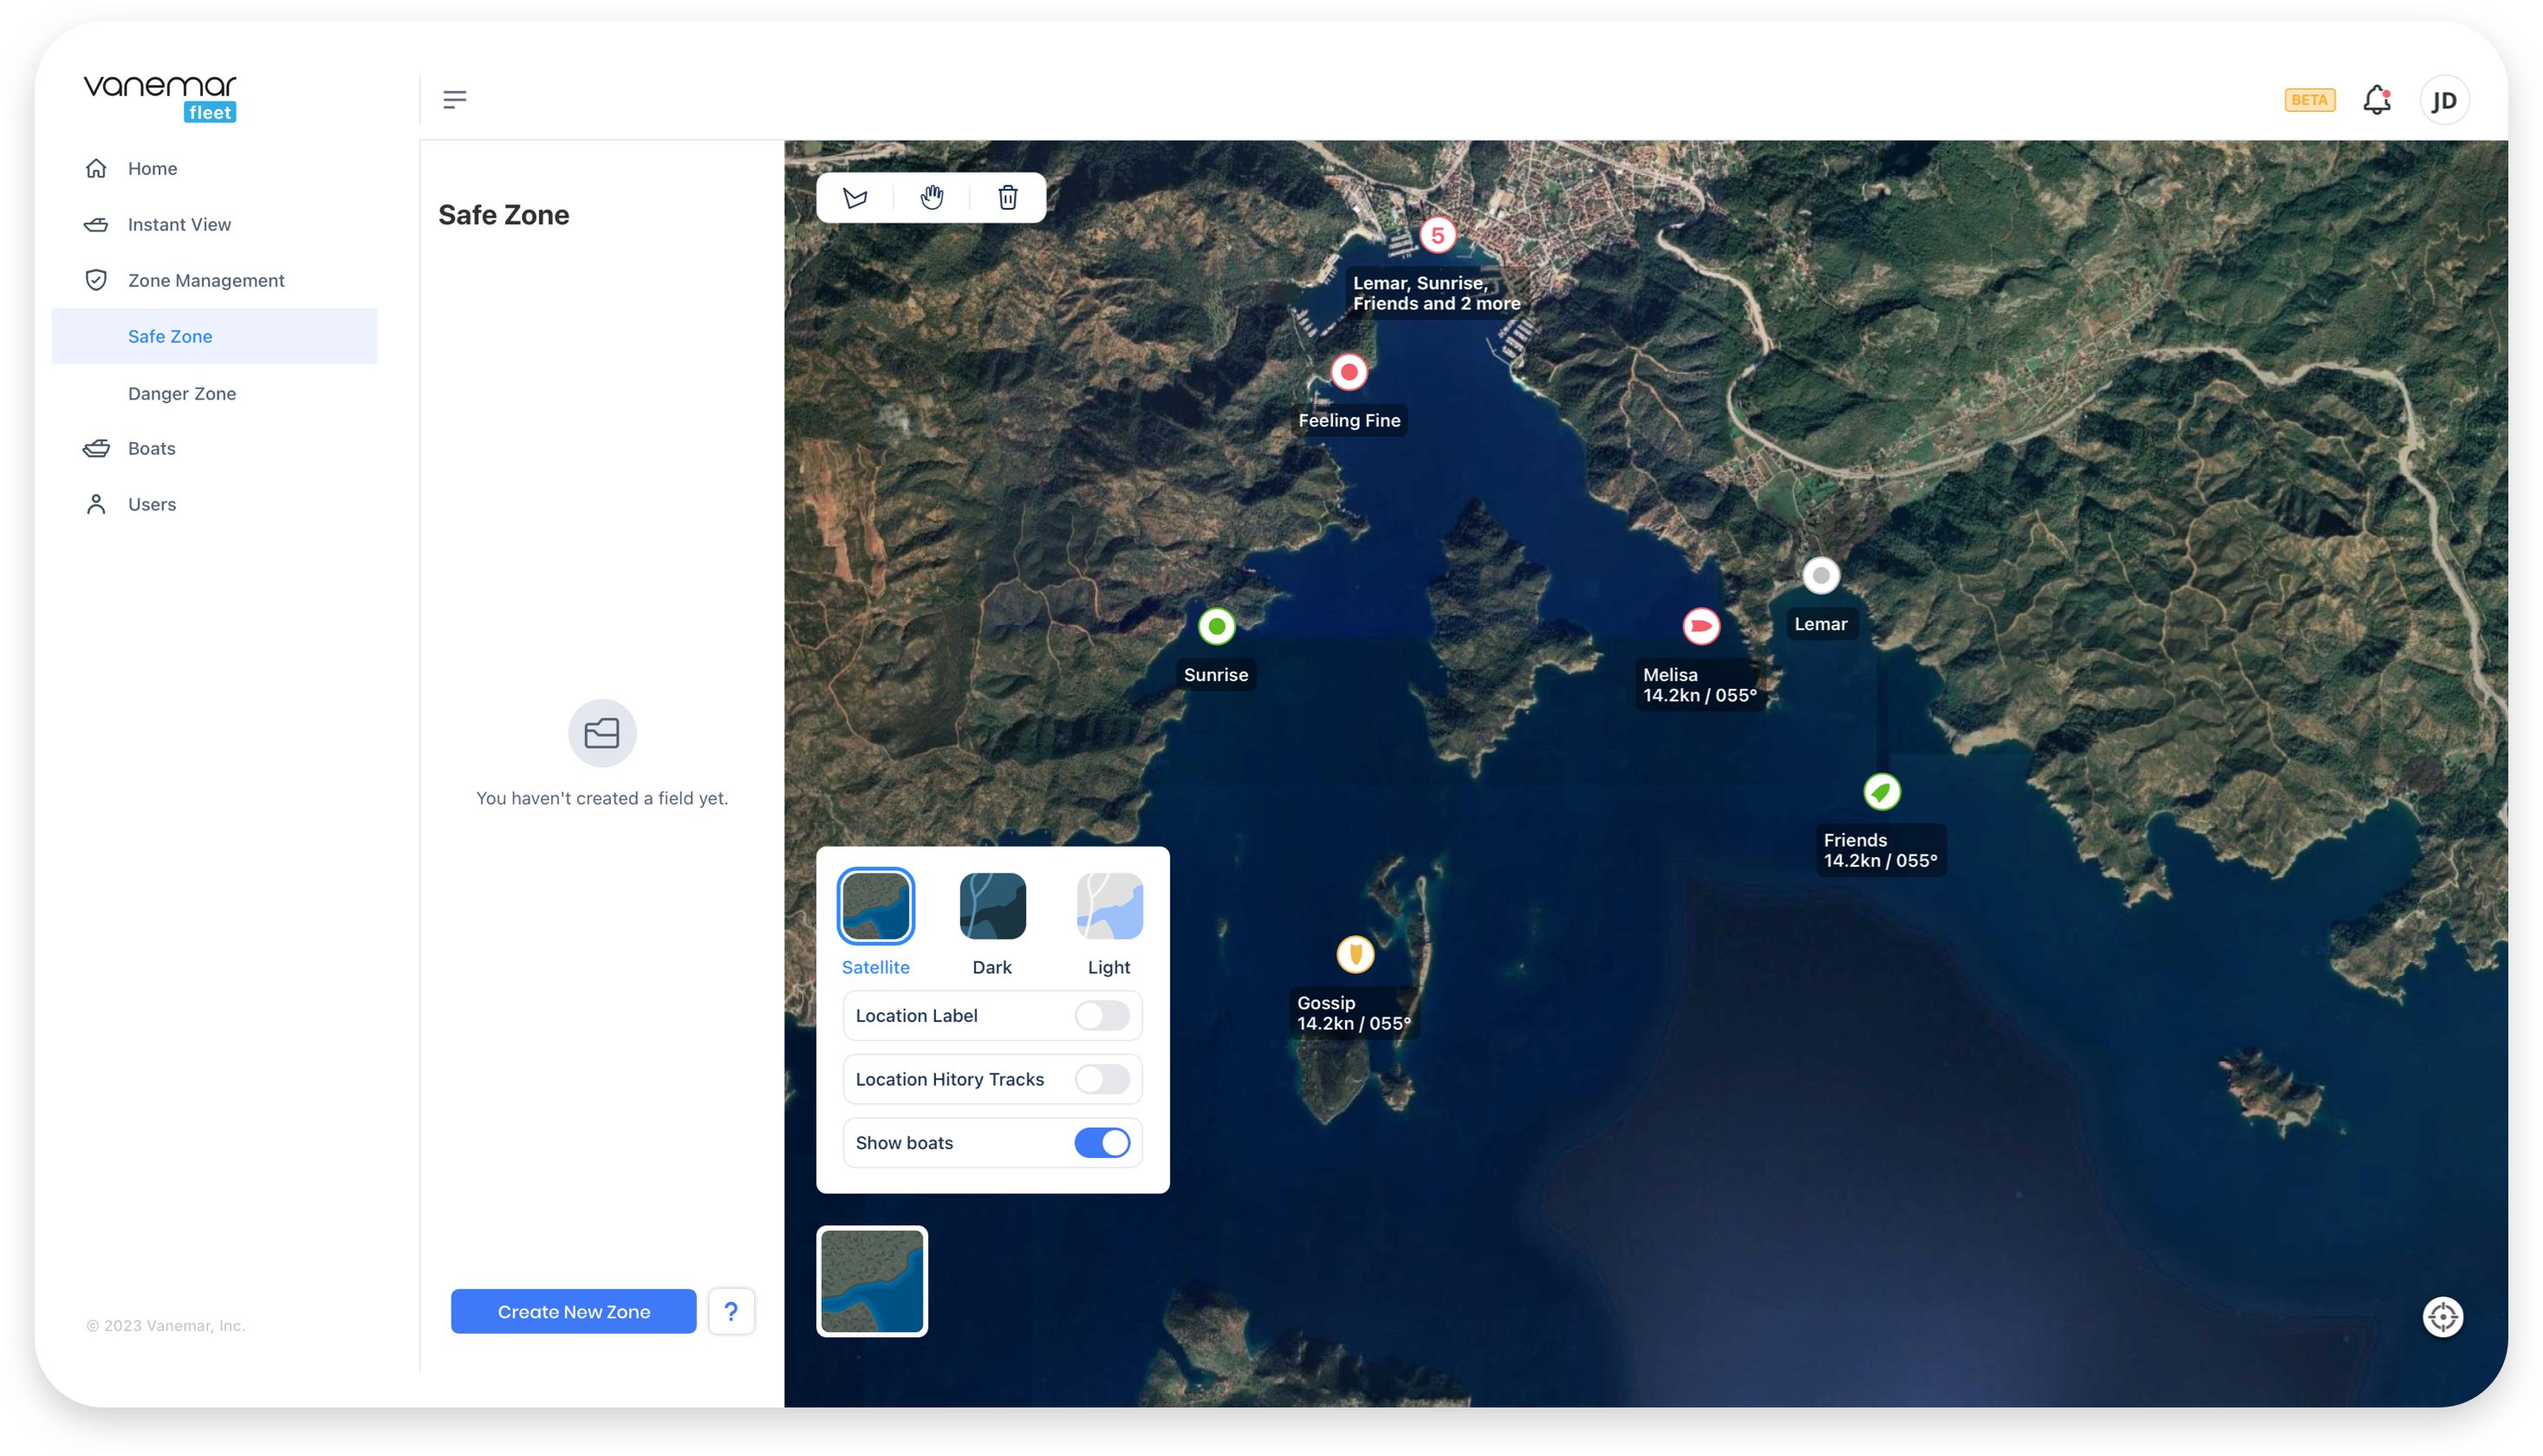Recenter map with crosshair locate icon

[2442, 1317]
